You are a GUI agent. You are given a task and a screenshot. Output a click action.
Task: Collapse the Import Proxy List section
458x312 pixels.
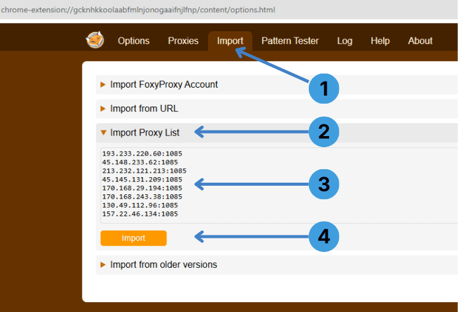coord(277,132)
